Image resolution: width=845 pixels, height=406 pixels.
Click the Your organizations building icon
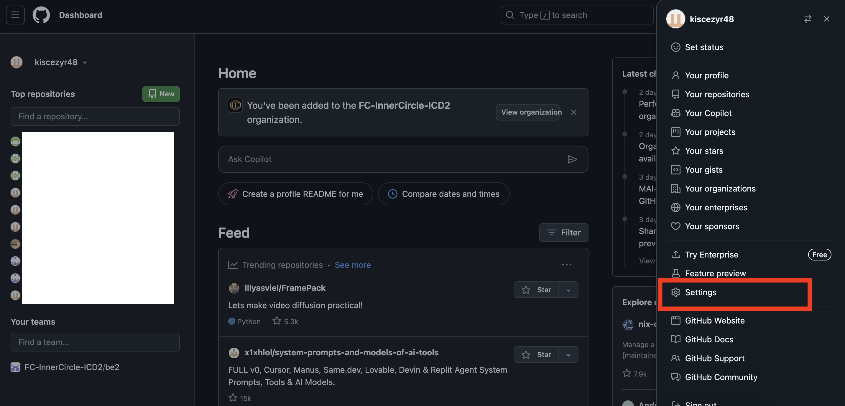675,189
